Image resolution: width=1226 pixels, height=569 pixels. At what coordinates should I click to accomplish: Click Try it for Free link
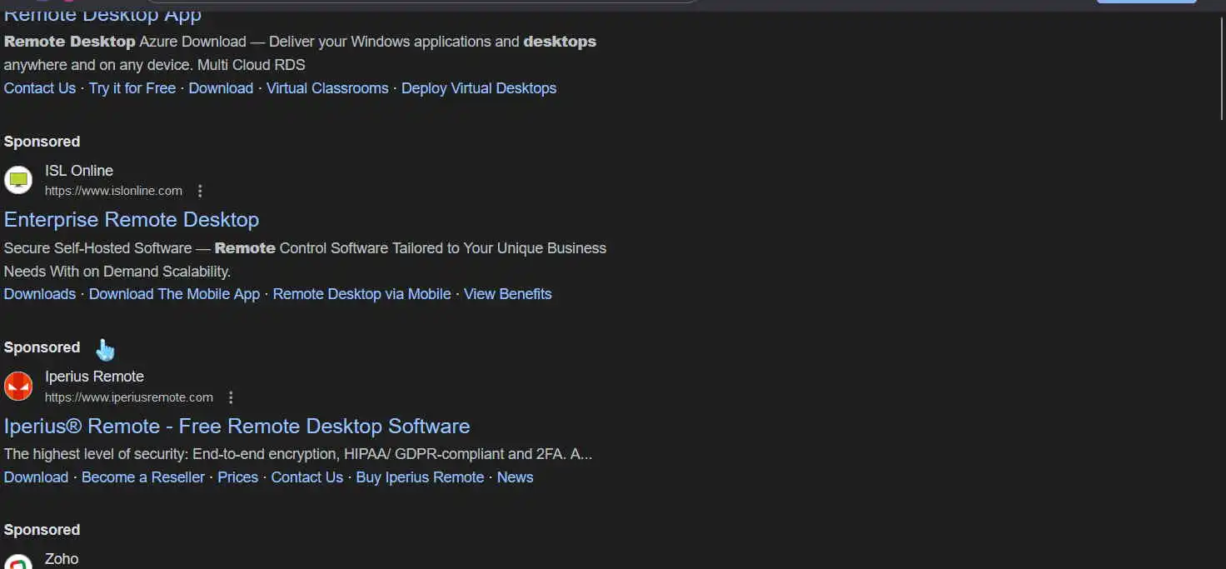pos(132,88)
